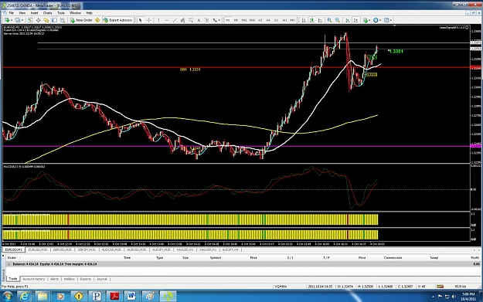Select the vertical line drawing tool
The width and height of the screenshot is (483, 302).
pos(159,20)
